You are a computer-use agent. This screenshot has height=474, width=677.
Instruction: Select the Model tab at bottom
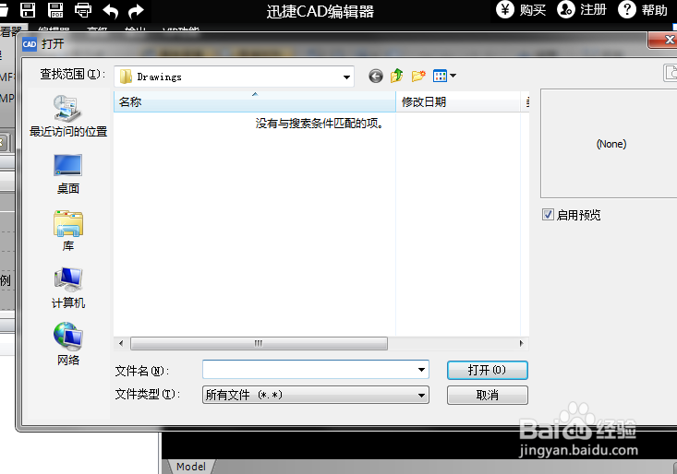[191, 467]
